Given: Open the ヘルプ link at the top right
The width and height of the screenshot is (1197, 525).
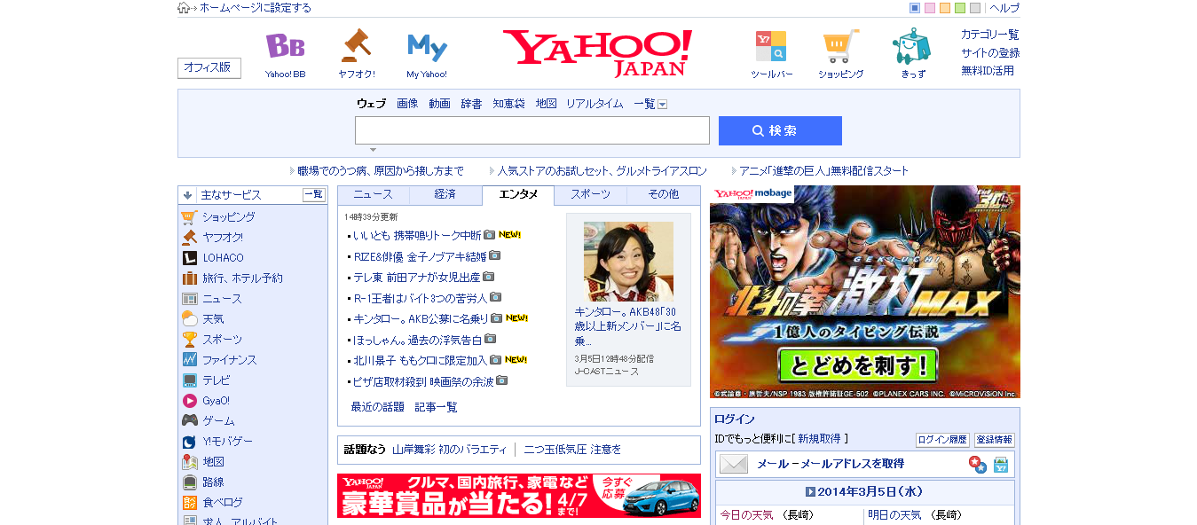Looking at the screenshot, I should [1004, 8].
